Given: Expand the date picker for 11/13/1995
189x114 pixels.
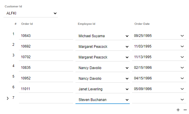Looking at the screenshot, I should point(182,57).
